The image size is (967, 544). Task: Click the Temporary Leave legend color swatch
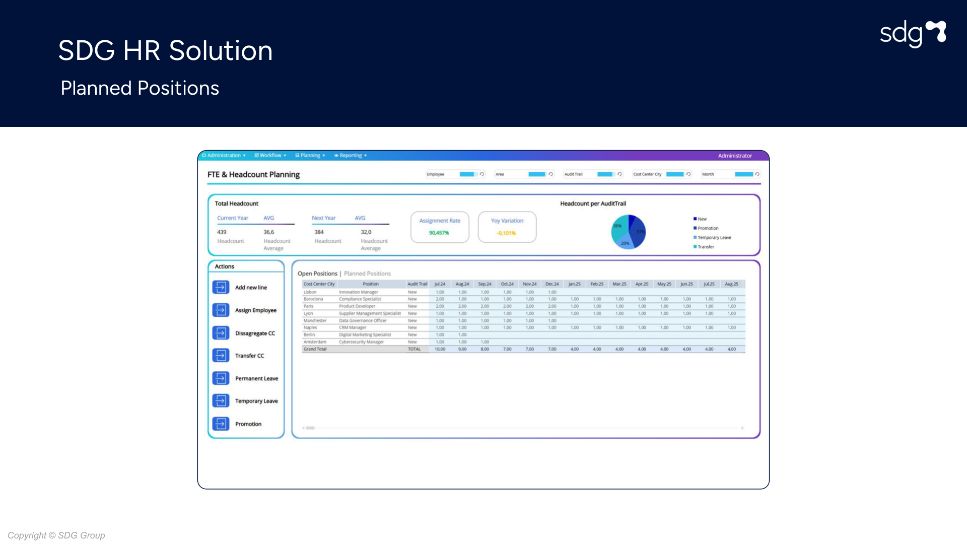click(x=695, y=237)
